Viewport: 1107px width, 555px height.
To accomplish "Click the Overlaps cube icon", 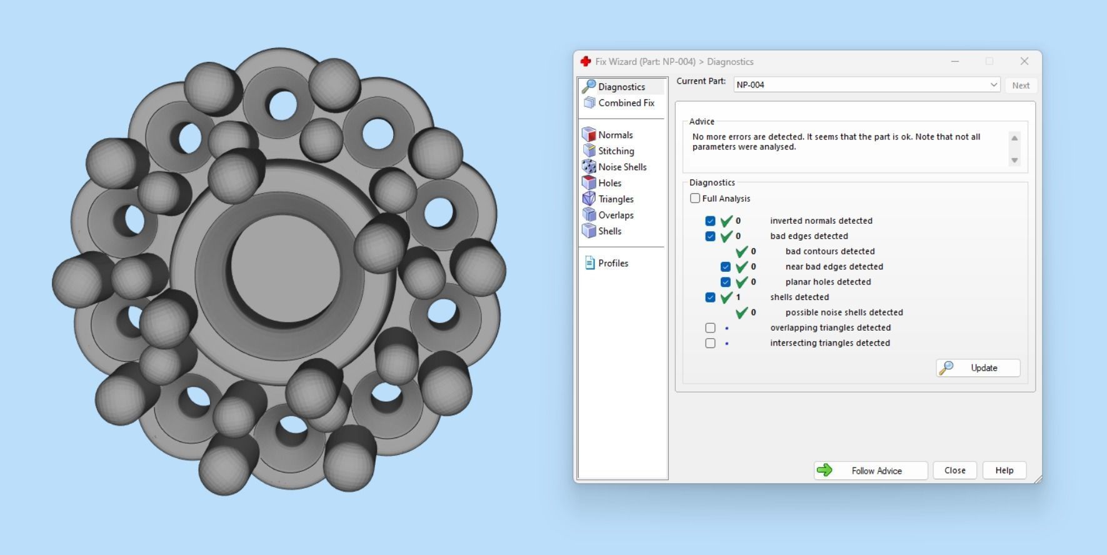I will (589, 214).
